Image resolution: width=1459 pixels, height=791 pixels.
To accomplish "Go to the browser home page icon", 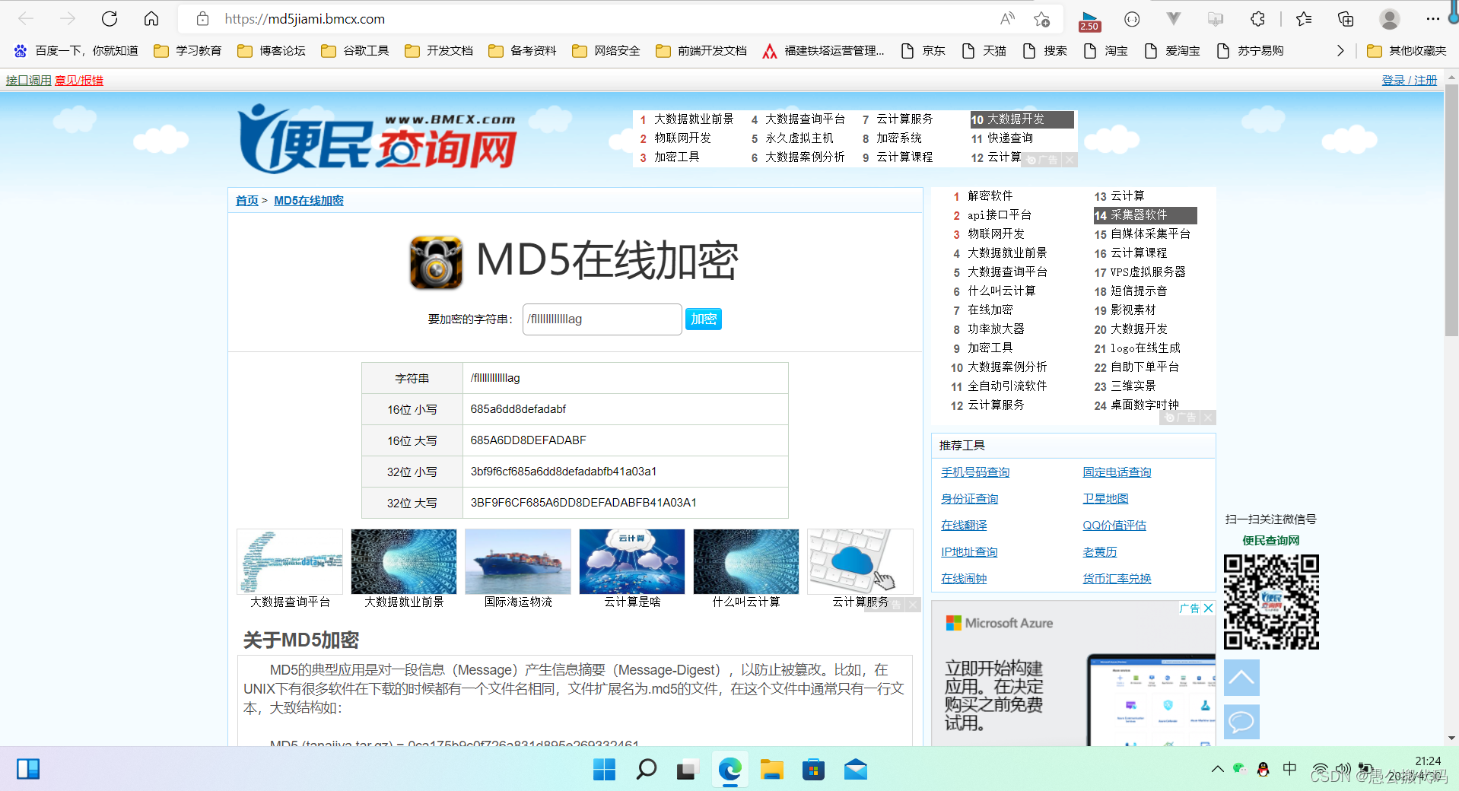I will 151,19.
